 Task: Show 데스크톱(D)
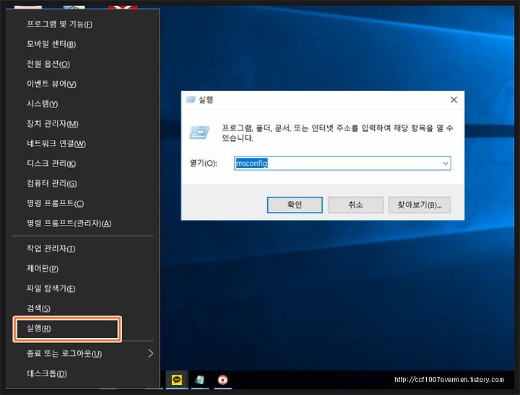pyautogui.click(x=47, y=373)
